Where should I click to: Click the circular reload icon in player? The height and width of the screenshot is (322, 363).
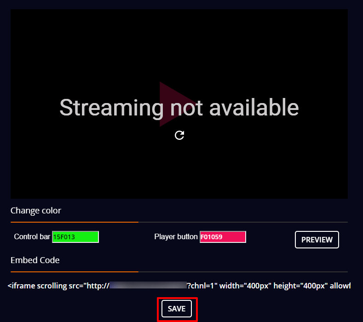pos(179,135)
